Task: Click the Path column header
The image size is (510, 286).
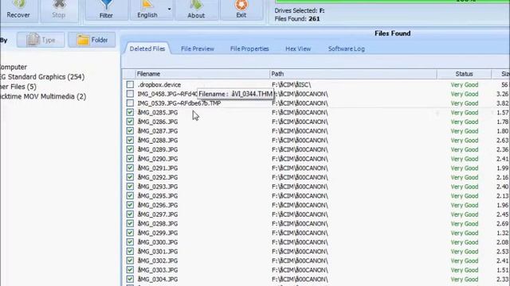Action: pyautogui.click(x=353, y=74)
